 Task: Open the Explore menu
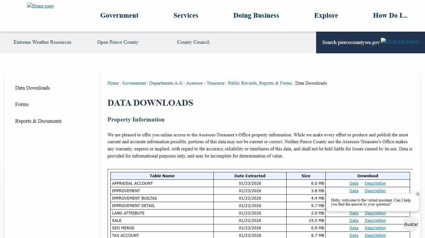tap(326, 15)
